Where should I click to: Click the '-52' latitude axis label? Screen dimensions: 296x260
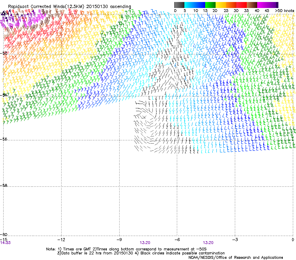click(4, 53)
